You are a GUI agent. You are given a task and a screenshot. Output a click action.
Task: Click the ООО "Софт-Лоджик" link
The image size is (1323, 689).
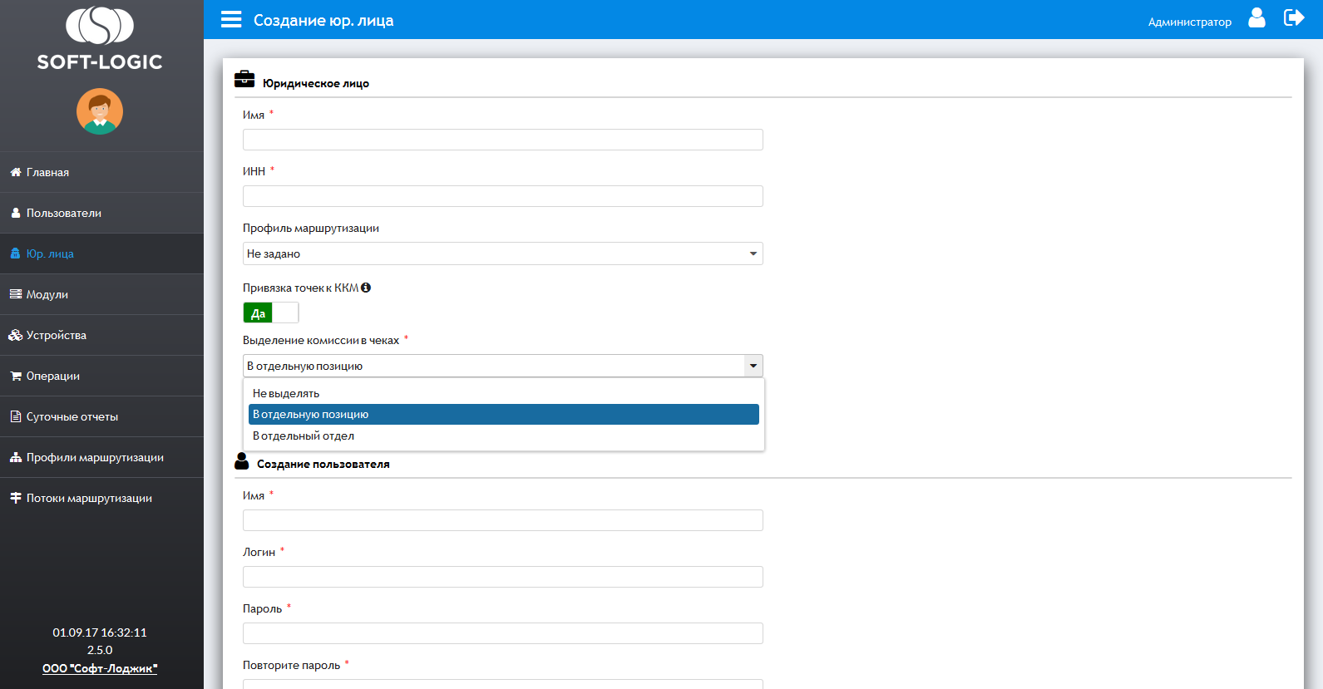tap(100, 668)
